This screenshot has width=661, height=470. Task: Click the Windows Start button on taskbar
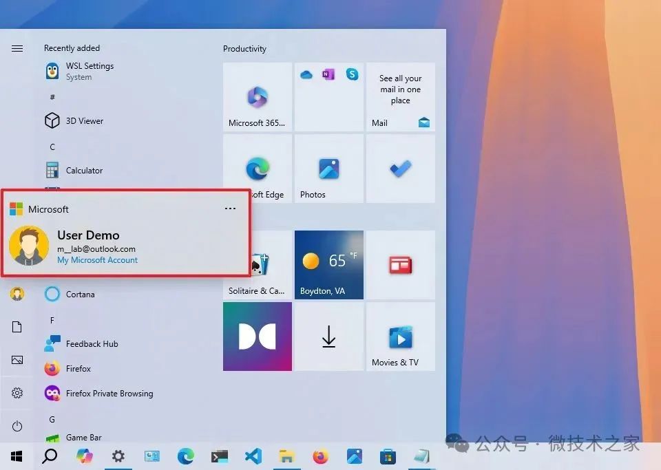pyautogui.click(x=17, y=456)
